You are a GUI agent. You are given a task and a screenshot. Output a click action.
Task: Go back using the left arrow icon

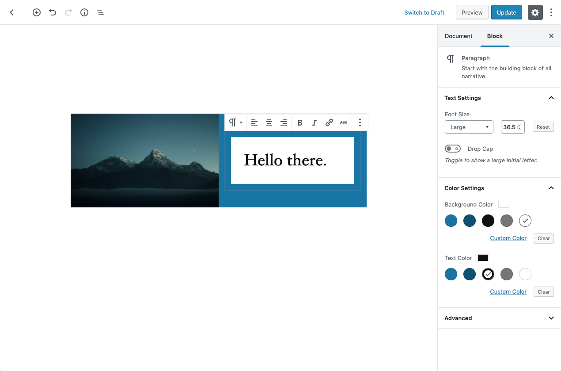click(x=12, y=12)
